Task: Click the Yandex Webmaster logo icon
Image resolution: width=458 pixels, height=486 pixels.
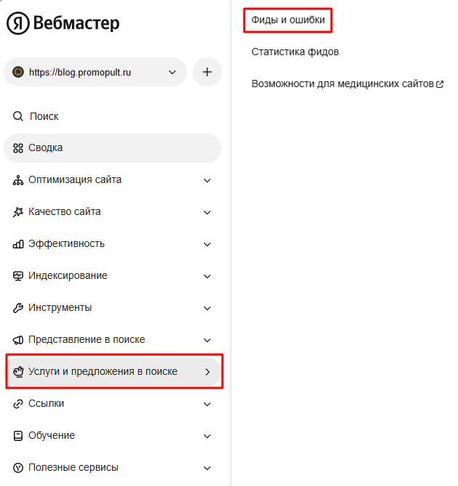Action: point(17,23)
